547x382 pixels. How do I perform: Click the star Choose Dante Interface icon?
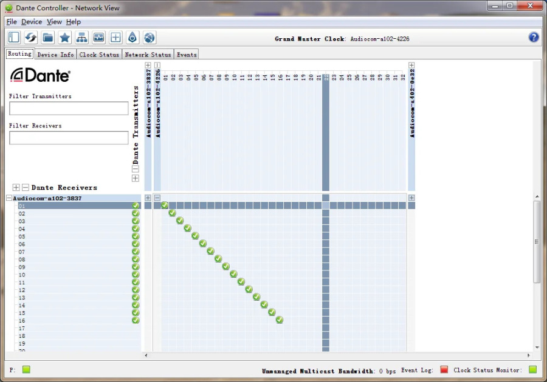[64, 37]
